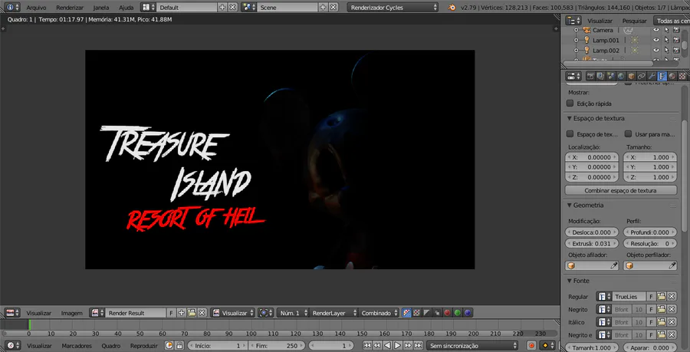This screenshot has width=690, height=352.
Task: Delete the Default screen layout
Action: tap(232, 7)
